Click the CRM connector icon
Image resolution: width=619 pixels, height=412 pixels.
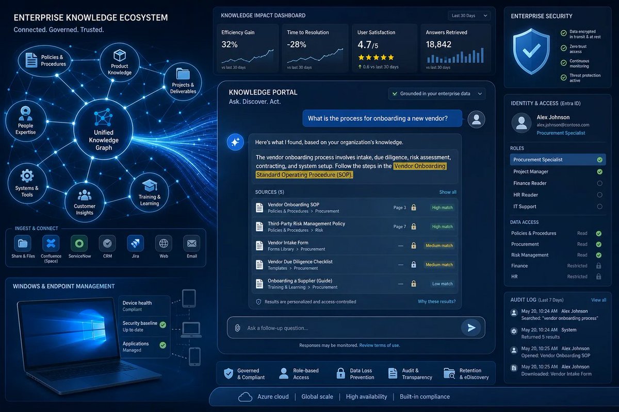click(x=107, y=243)
